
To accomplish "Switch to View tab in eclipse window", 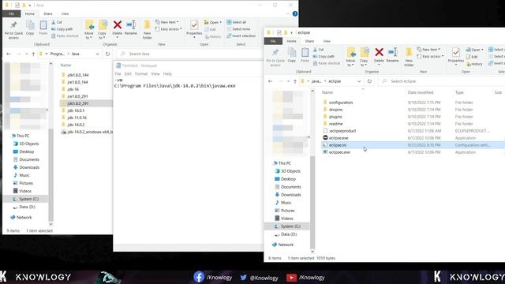I will click(327, 41).
